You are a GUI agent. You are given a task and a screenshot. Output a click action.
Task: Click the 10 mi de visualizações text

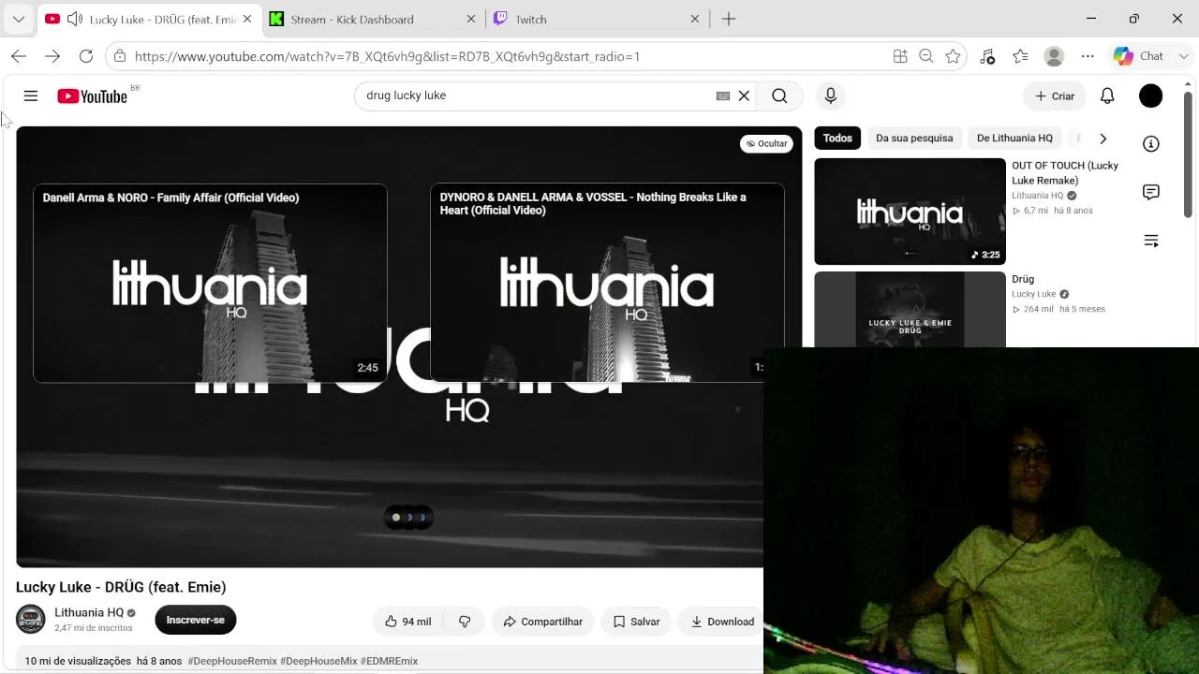78,661
